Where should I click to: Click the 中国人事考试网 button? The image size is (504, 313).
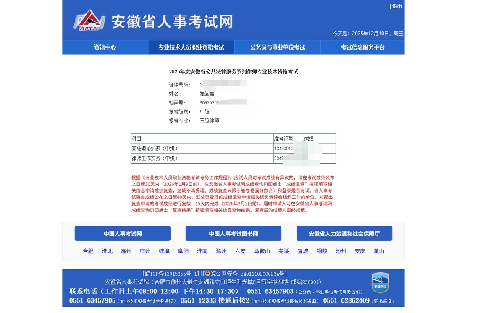123,234
